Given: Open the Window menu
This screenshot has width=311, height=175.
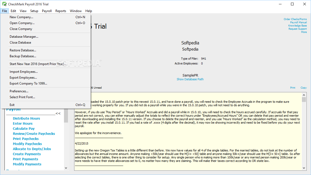Looking at the screenshot, I should (x=75, y=11).
